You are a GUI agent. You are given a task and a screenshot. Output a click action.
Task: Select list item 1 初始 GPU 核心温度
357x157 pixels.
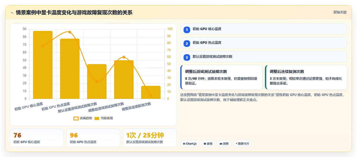tap(263, 29)
